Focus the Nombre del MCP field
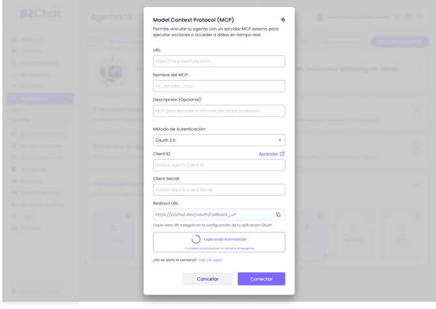This screenshot has width=436, height=309. pos(219,86)
